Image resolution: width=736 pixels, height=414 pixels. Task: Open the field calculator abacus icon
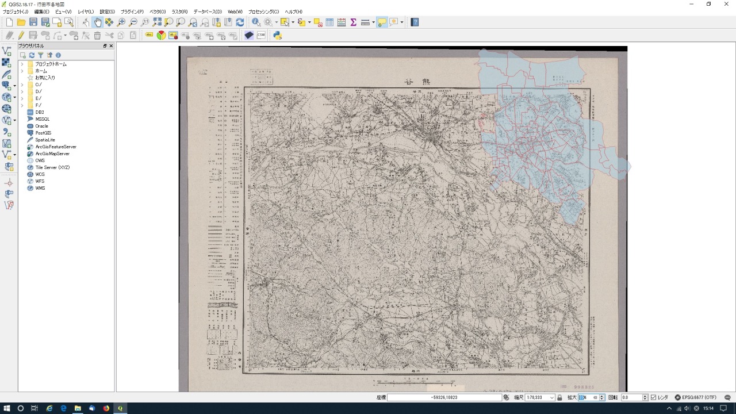tap(342, 22)
